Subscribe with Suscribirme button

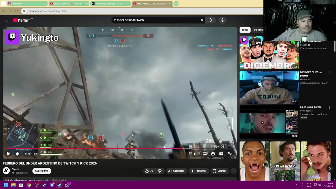coord(42,171)
